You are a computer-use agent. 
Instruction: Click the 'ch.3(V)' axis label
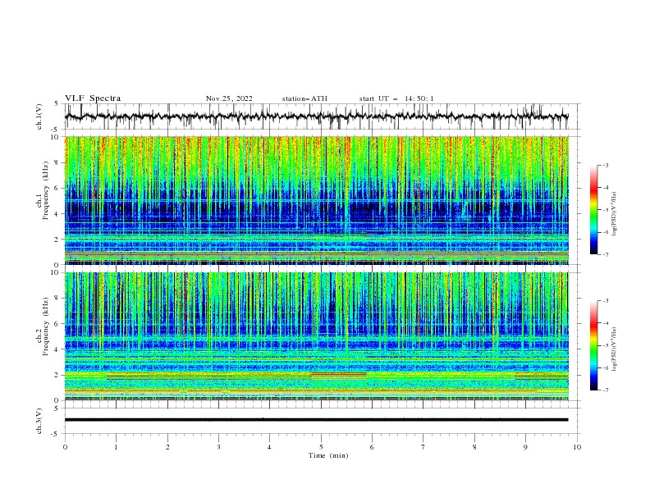39,421
